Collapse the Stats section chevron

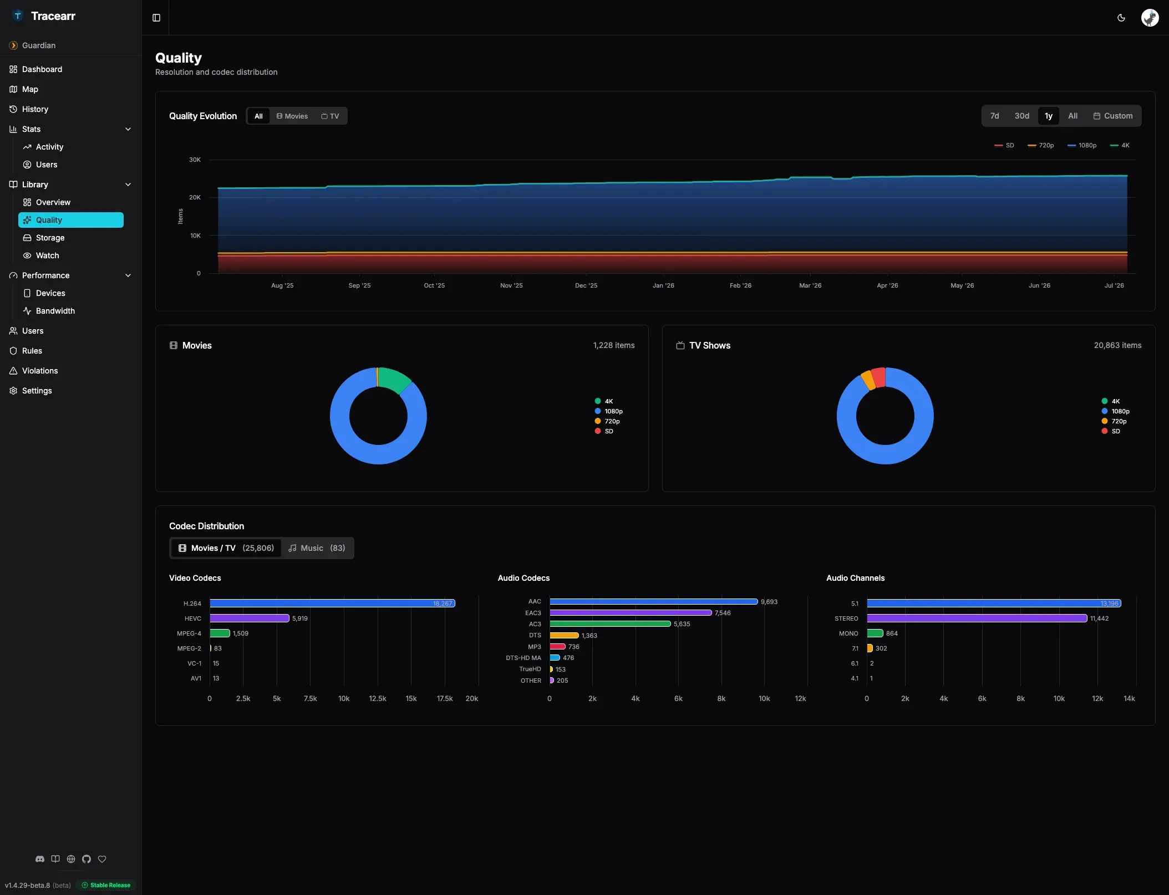coord(128,129)
